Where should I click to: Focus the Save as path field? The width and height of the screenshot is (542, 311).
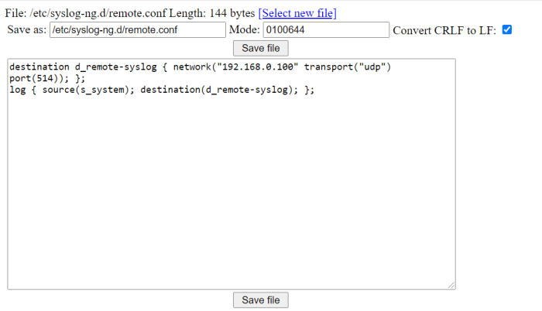click(138, 29)
